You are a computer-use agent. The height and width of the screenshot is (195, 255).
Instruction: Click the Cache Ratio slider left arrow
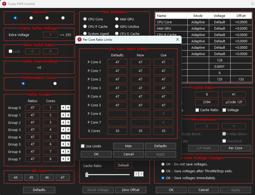pyautogui.click(x=137, y=174)
